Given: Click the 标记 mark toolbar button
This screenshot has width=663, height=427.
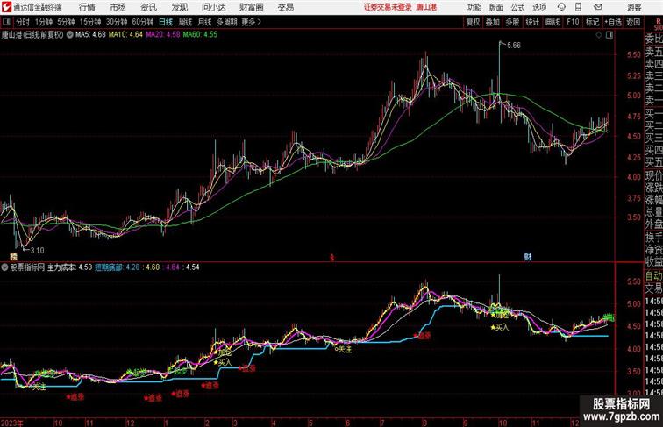Looking at the screenshot, I should click(x=592, y=22).
